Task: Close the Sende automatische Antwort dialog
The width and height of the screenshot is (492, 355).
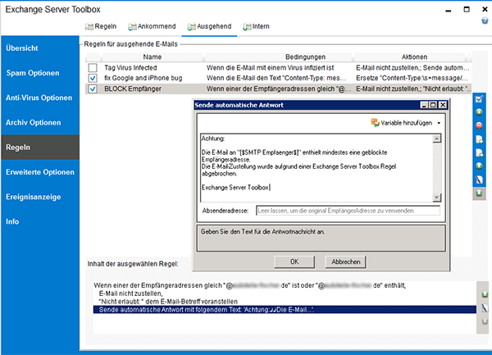Action: coord(443,105)
